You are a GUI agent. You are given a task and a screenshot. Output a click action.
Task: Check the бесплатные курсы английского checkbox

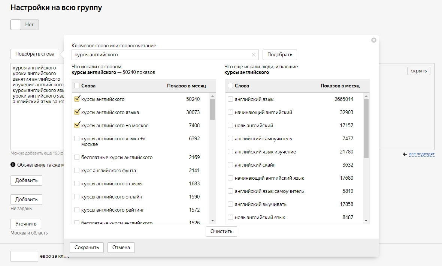pyautogui.click(x=77, y=157)
